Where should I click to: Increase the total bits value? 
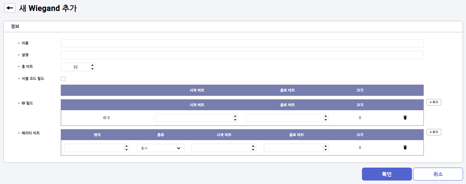tap(92, 65)
